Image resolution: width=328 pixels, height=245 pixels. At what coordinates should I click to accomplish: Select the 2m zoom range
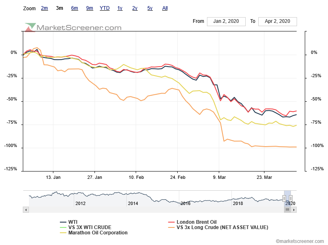(x=44, y=8)
